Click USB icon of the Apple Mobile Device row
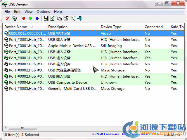Image resolution: width=187 pixels, height=140 pixels. pyautogui.click(x=6, y=46)
